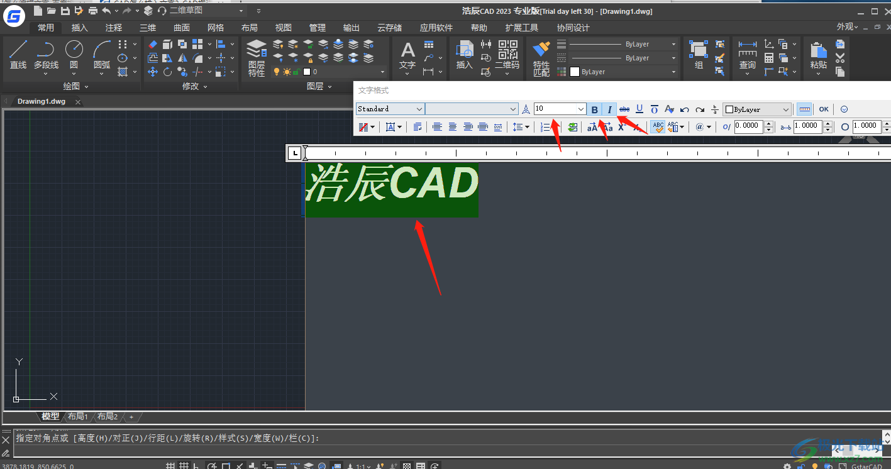Close the Drawing1.dwg document tab
This screenshot has height=469, width=891.
tap(78, 102)
